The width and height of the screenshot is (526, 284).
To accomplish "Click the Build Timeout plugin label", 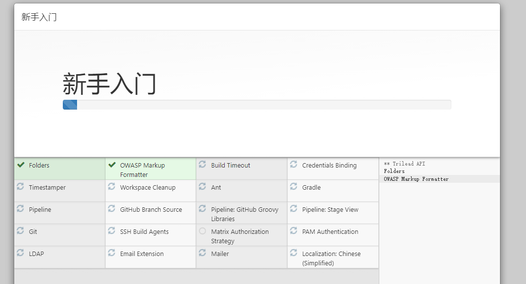I will [231, 166].
